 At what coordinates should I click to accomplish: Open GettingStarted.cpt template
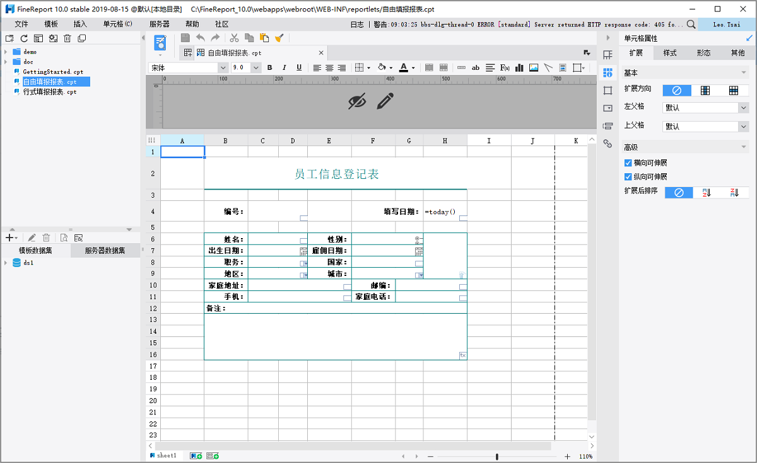[x=53, y=72]
